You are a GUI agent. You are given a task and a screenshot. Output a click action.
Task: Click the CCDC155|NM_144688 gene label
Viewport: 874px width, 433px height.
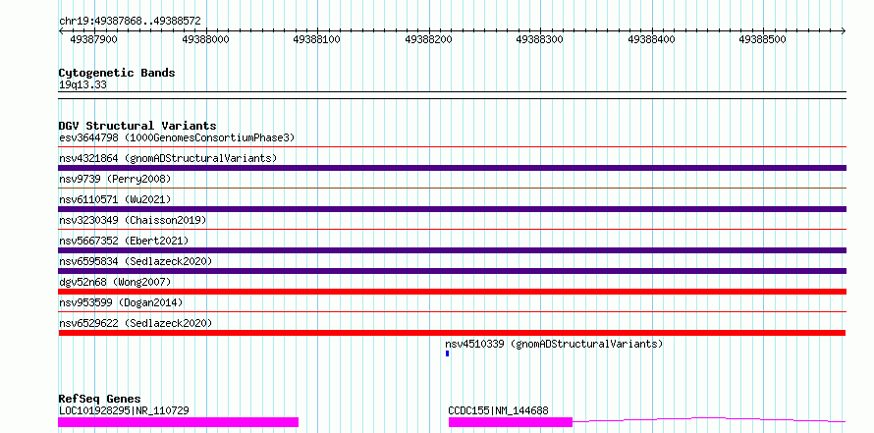click(498, 410)
